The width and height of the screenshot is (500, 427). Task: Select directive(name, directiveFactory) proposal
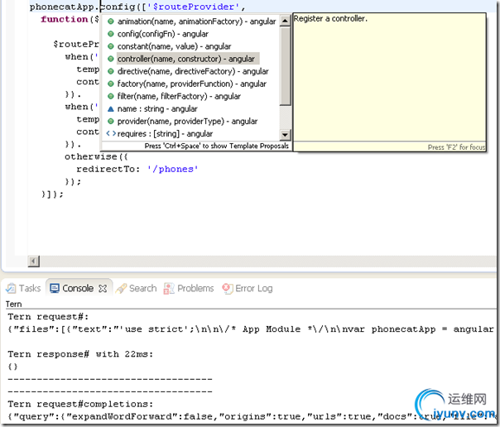click(193, 71)
